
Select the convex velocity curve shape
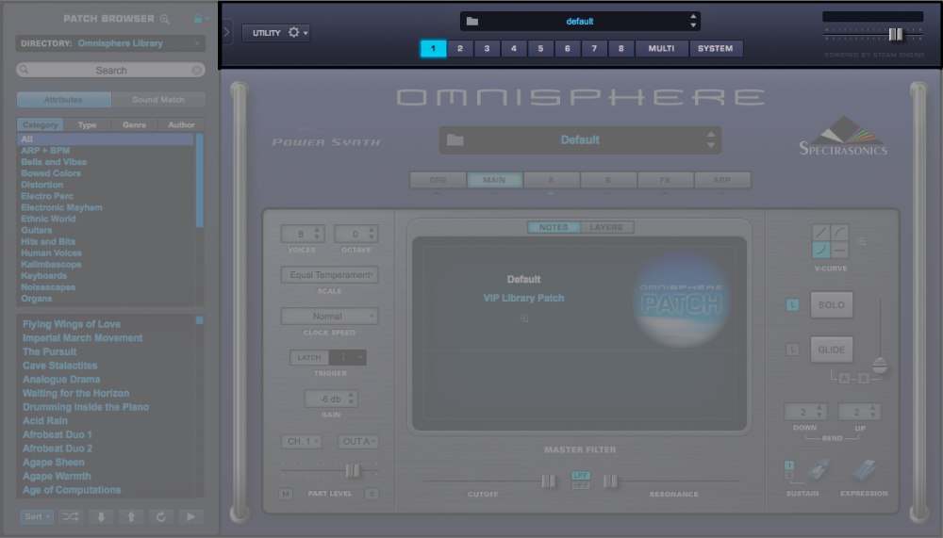pyautogui.click(x=839, y=233)
